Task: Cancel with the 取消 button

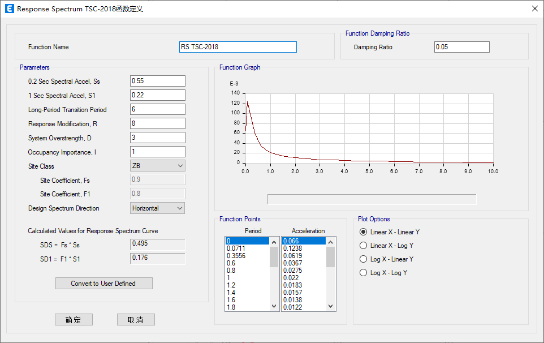Action: 136,320
